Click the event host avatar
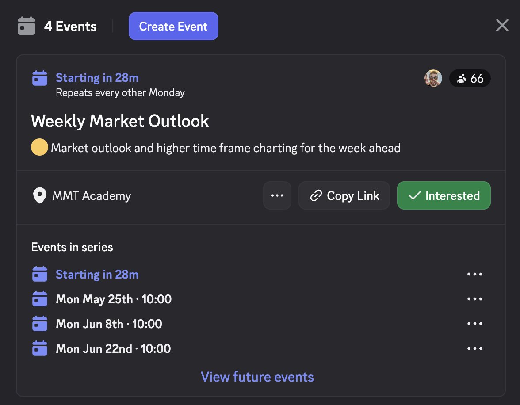Viewport: 520px width, 405px height. tap(433, 78)
